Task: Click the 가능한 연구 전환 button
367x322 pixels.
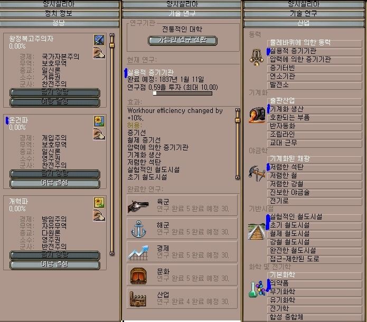Action: point(183,41)
